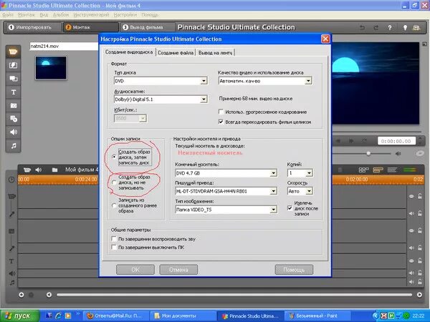Open the Альбом menu
This screenshot has width=430, height=322.
(x=61, y=15)
